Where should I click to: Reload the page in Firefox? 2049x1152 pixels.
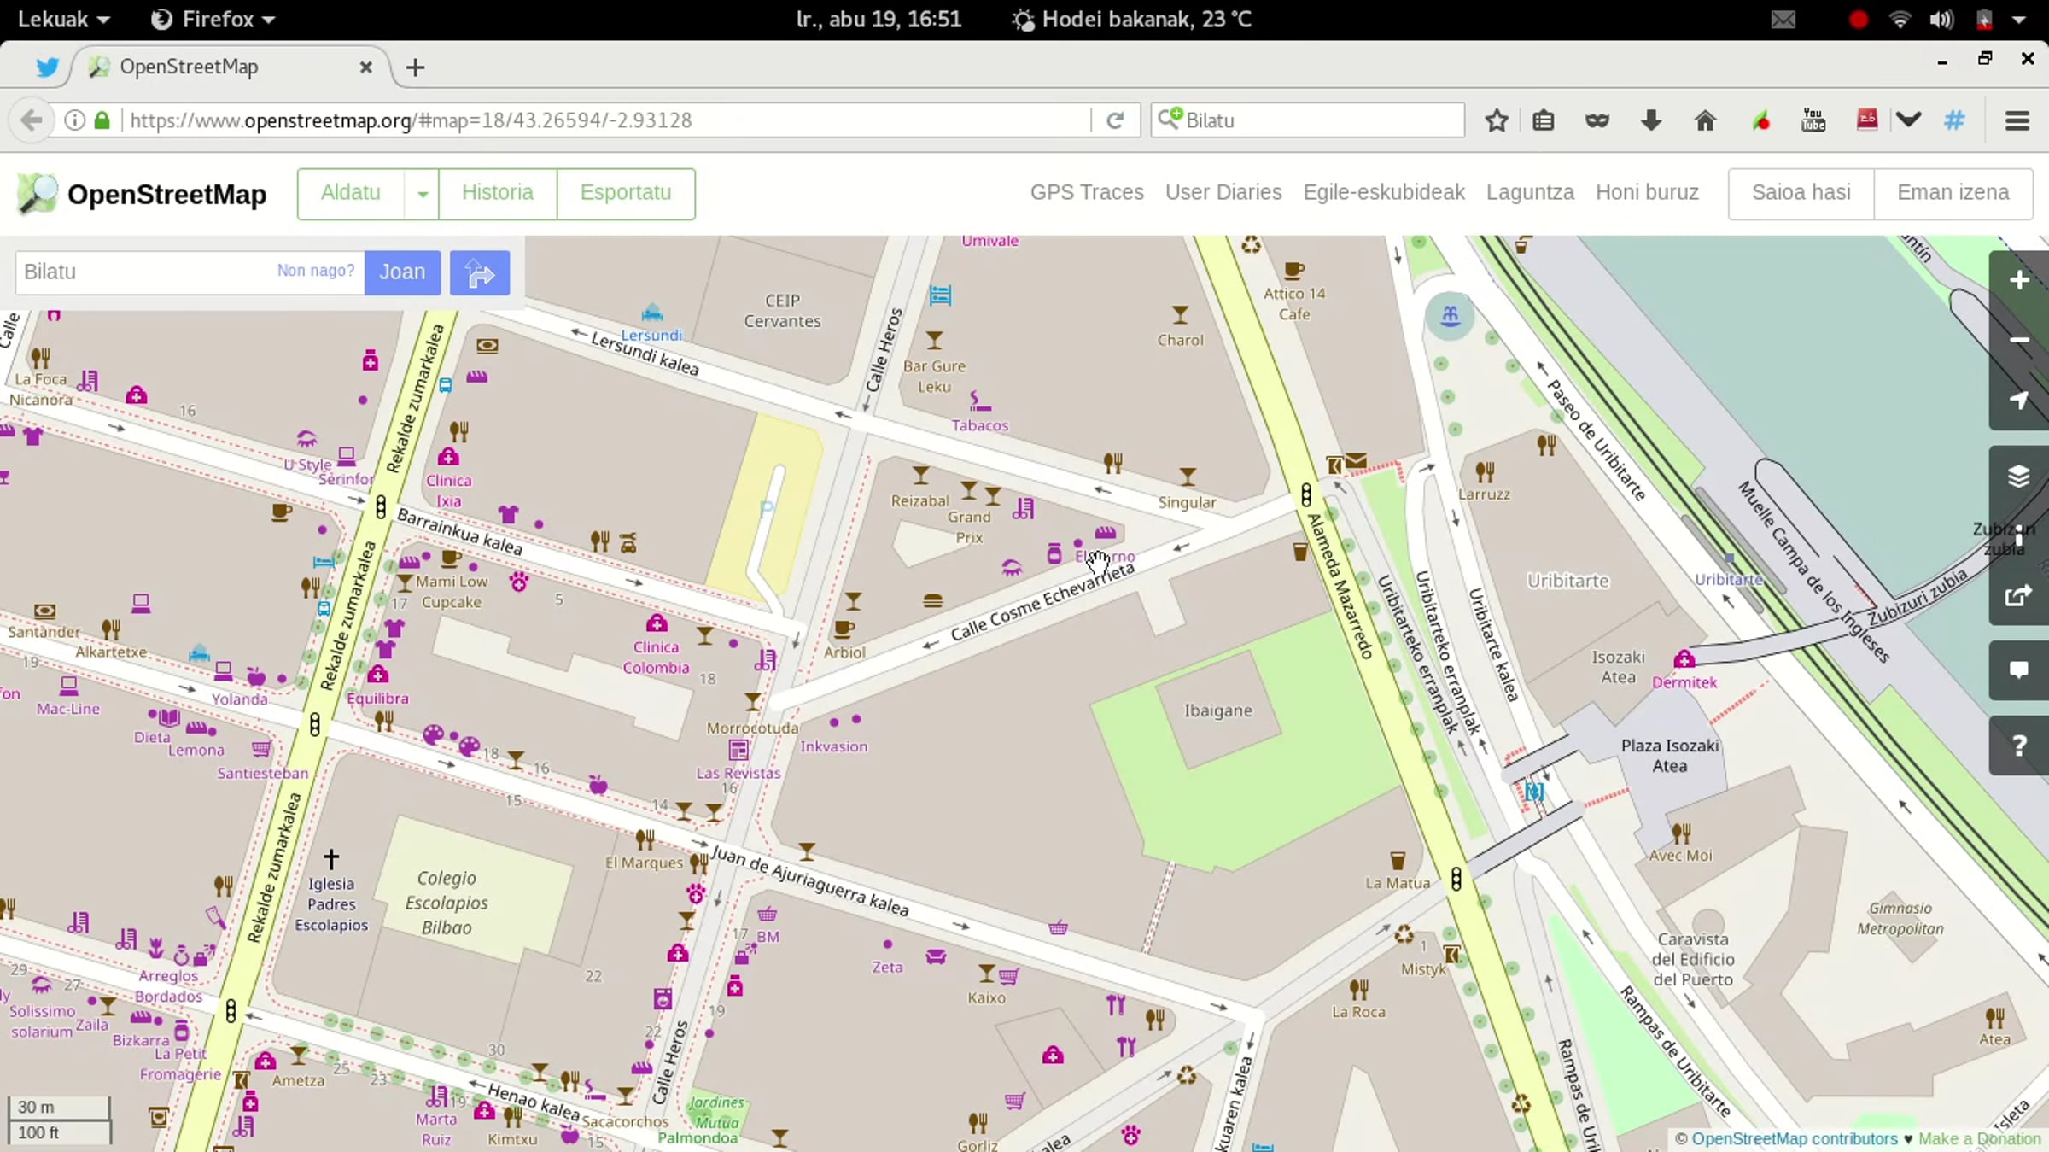pos(1115,120)
